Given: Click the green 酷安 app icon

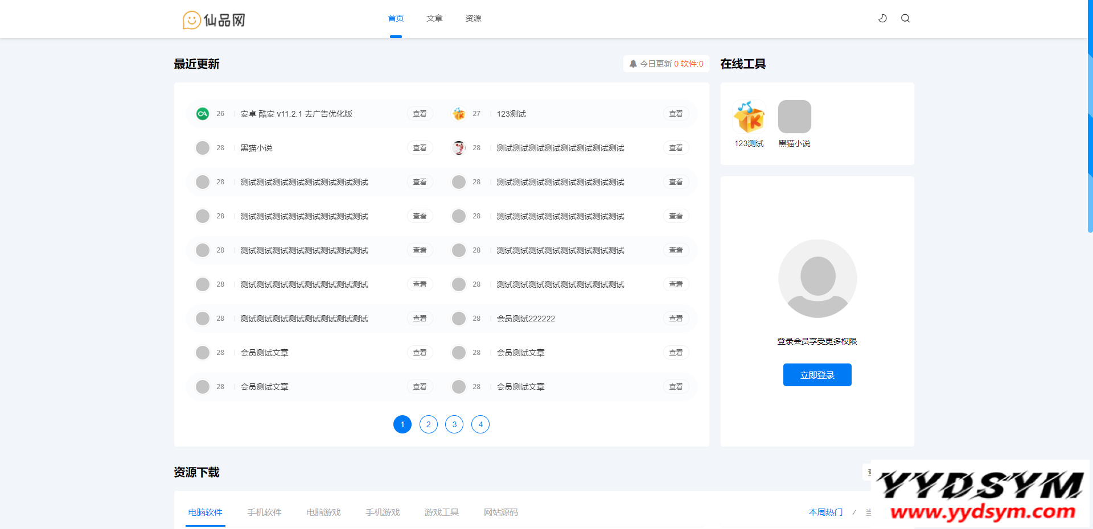Looking at the screenshot, I should click(202, 114).
